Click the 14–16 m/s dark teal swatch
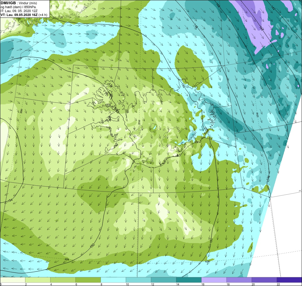The height and width of the screenshot is (286, 302). coord(189,280)
